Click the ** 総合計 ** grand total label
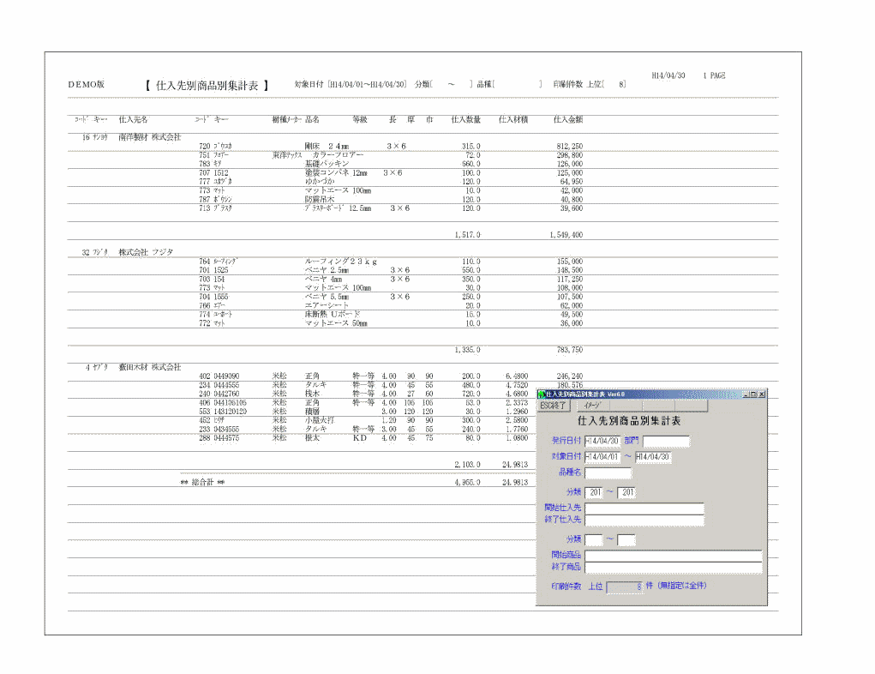 click(x=202, y=483)
